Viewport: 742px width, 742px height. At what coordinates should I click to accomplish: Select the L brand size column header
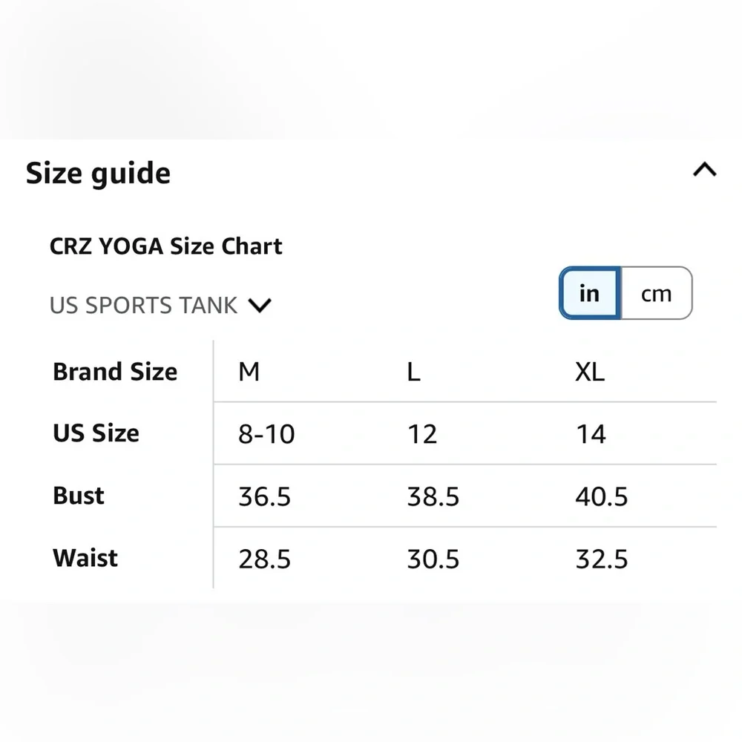pos(413,372)
